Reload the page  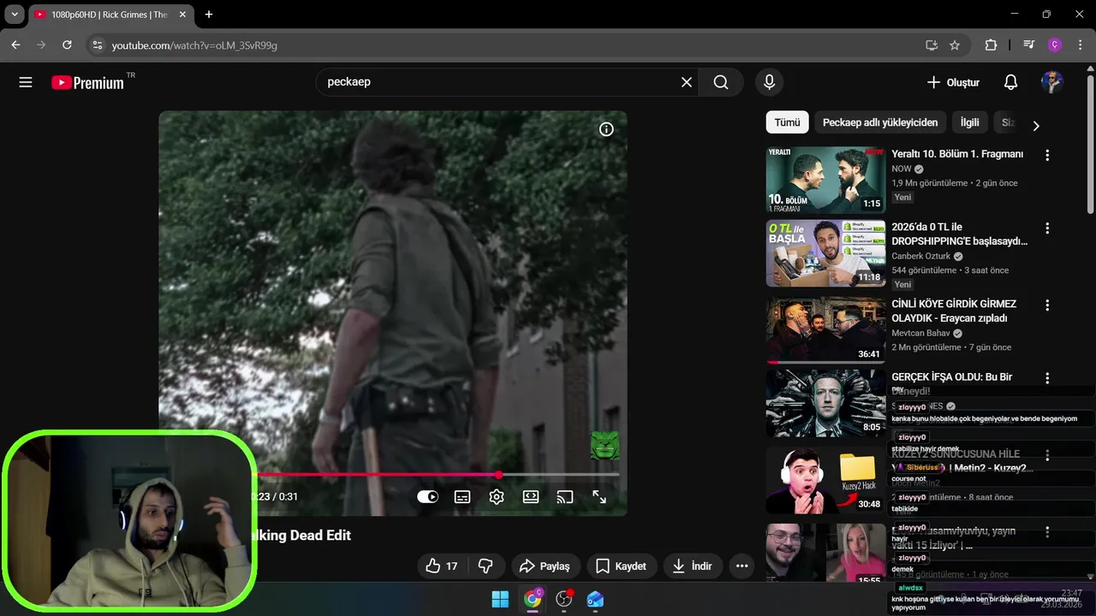(x=67, y=45)
